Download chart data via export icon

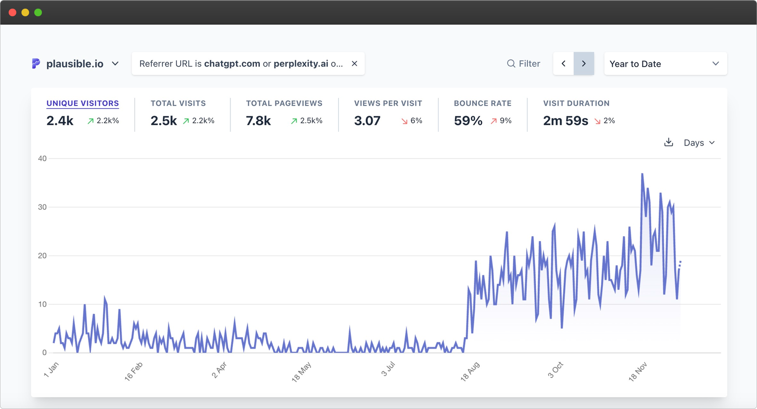coord(669,143)
